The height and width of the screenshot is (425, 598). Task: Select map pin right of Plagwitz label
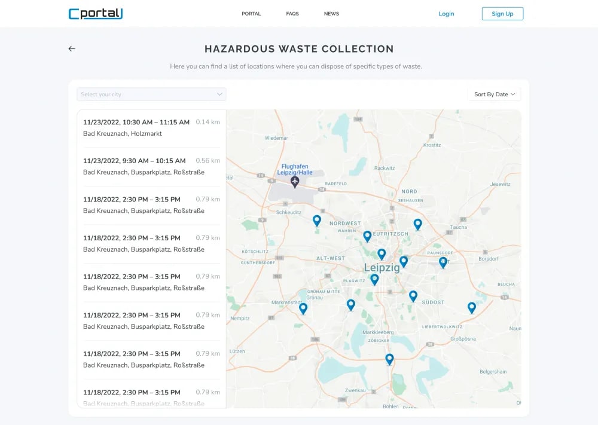(375, 280)
